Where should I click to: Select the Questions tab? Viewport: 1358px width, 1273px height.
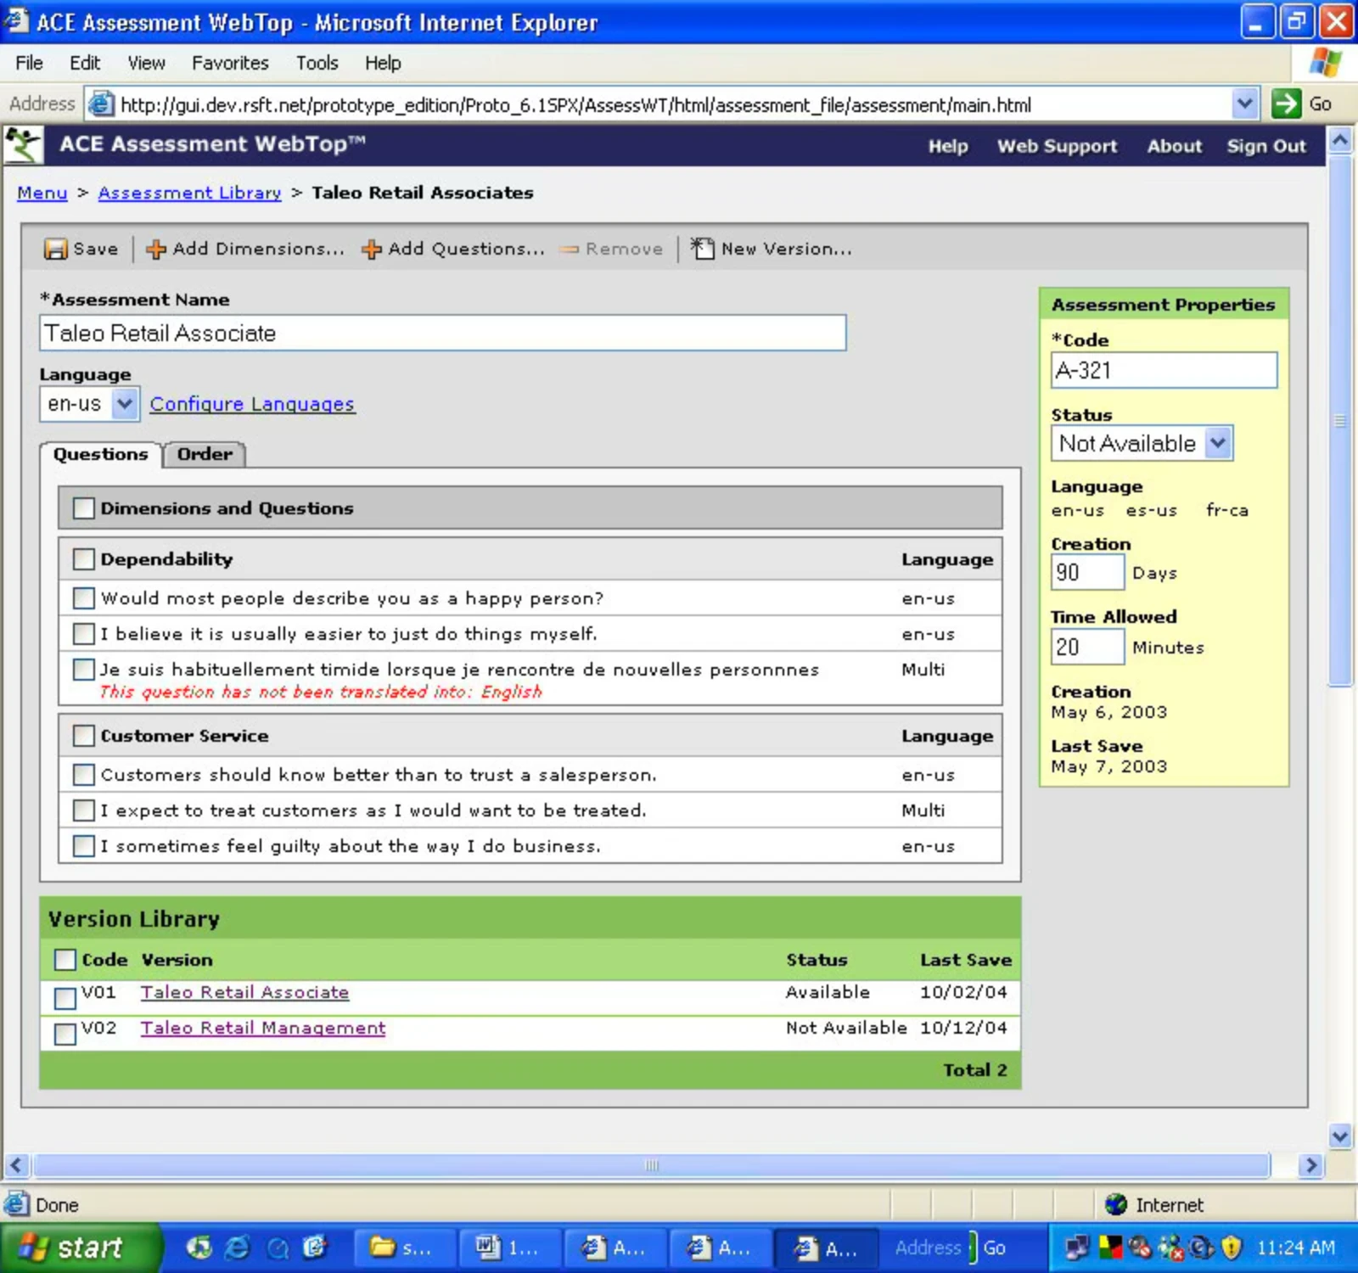(x=100, y=454)
